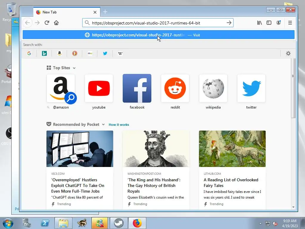Open Server Manager in the taskbar
This screenshot has height=229, width=305.
click(x=27, y=223)
